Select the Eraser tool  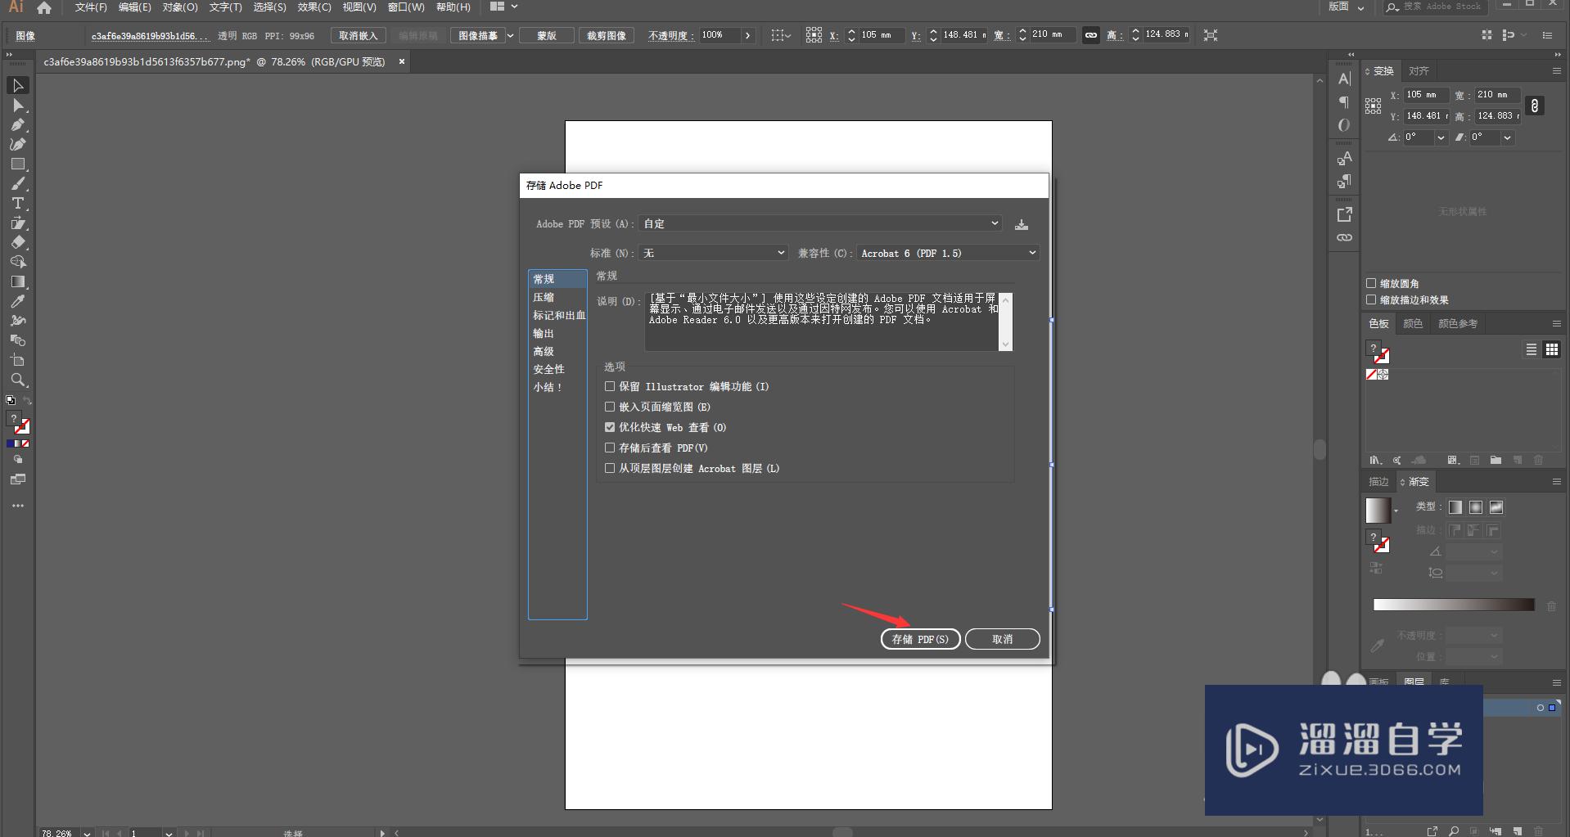tap(18, 242)
